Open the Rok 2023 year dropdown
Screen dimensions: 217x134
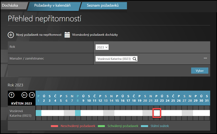point(102,47)
